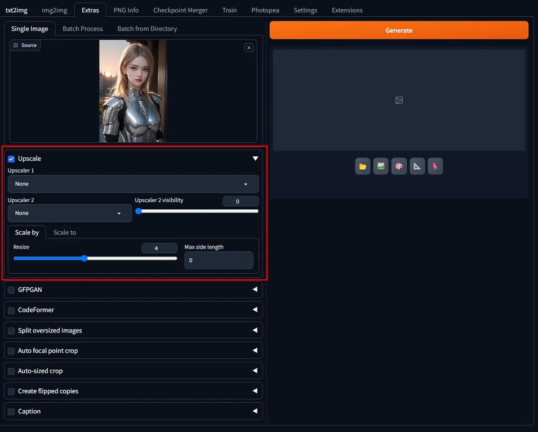Remove the source image with X
Viewport: 538px width, 432px height.
click(249, 48)
